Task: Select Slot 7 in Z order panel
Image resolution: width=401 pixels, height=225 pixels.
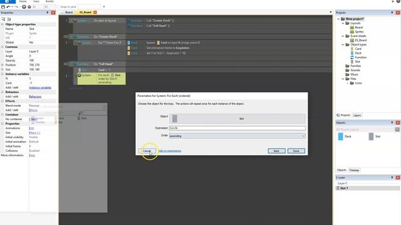Action: 368,188
